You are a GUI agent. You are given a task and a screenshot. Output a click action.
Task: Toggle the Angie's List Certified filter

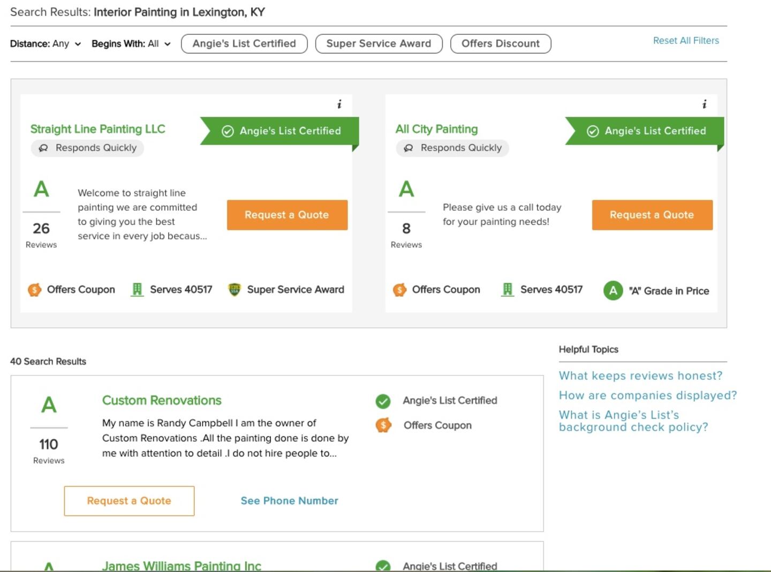point(244,44)
